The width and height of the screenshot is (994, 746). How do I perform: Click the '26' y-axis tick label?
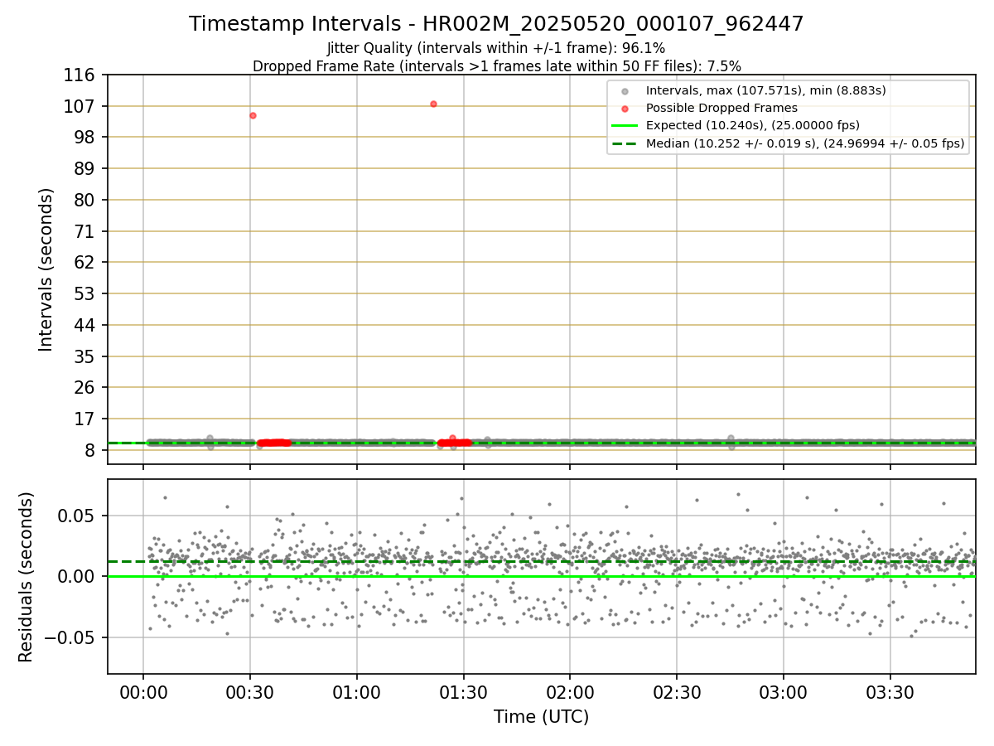(x=86, y=387)
